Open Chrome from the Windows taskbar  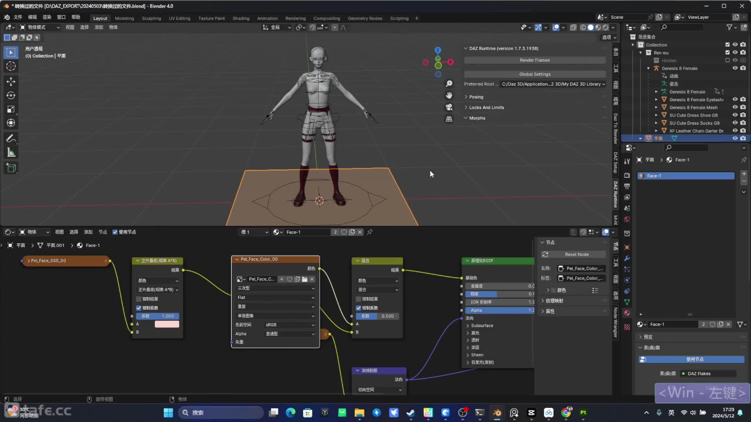pyautogui.click(x=566, y=413)
